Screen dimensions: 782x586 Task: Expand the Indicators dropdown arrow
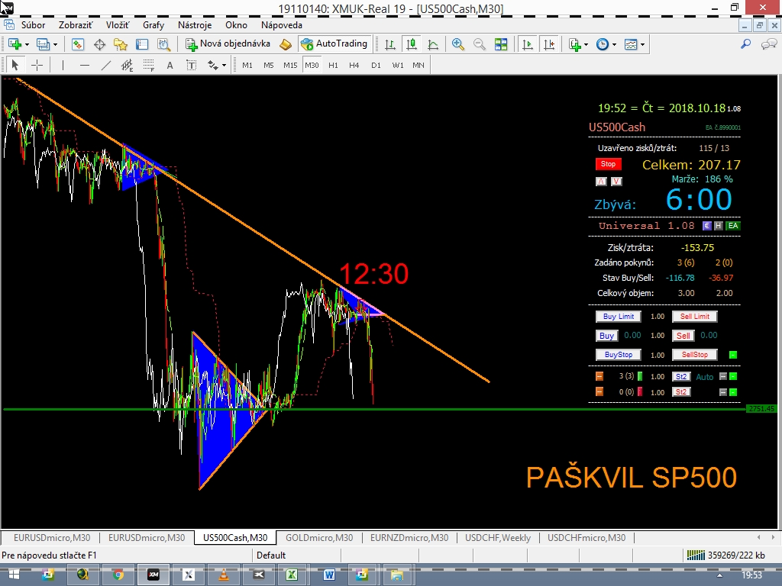[586, 44]
